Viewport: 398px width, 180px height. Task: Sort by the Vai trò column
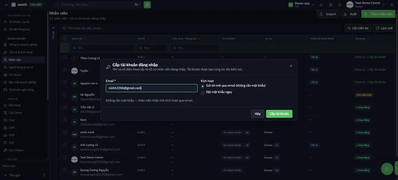274,39
